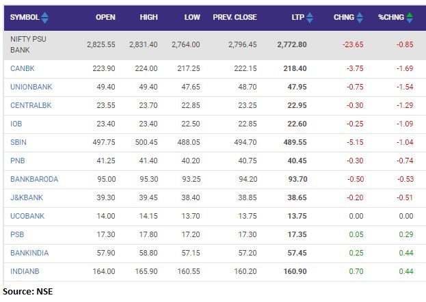Select the INDIANB symbol link
Image resolution: width=426 pixels, height=302 pixels.
(x=25, y=272)
